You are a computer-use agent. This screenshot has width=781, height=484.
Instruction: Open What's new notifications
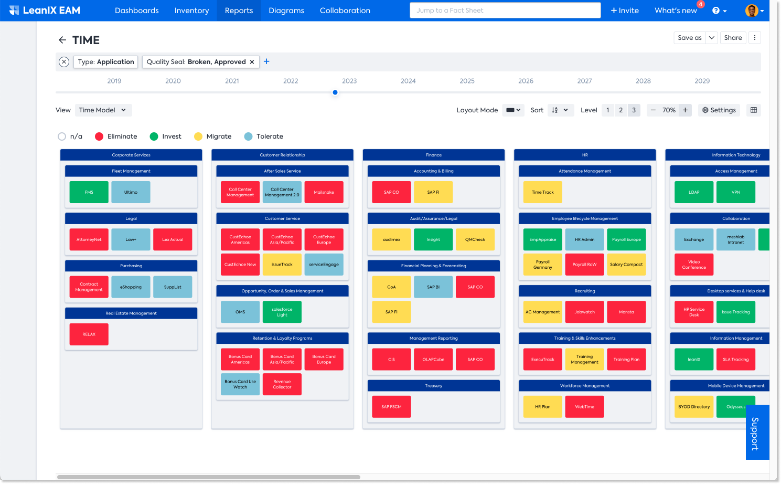[676, 10]
